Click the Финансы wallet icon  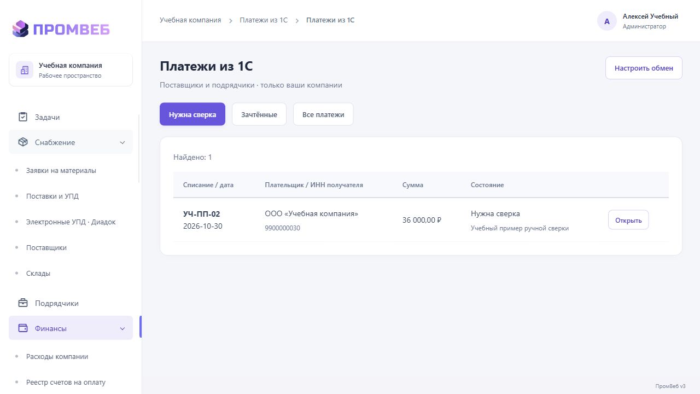23,328
